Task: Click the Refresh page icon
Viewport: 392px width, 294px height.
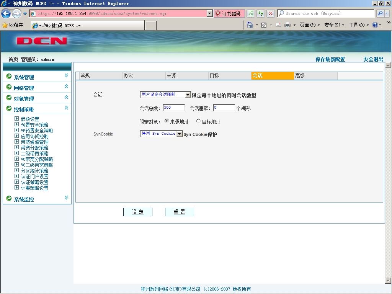Action: pyautogui.click(x=261, y=13)
